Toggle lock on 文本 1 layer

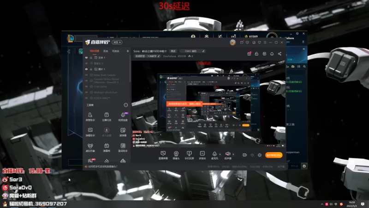(x=91, y=57)
